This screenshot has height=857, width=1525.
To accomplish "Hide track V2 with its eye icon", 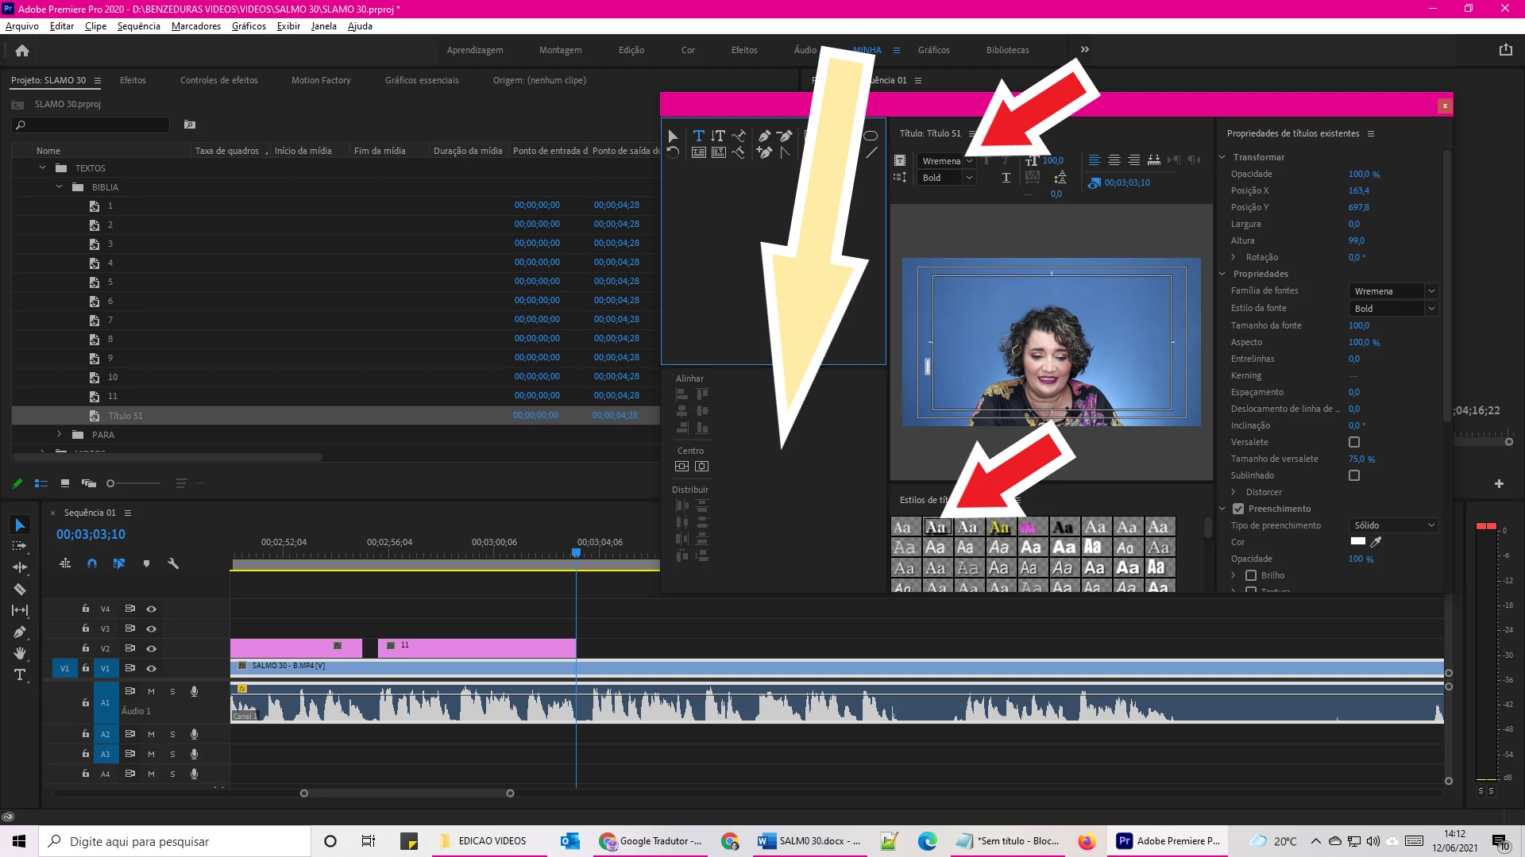I will point(151,648).
